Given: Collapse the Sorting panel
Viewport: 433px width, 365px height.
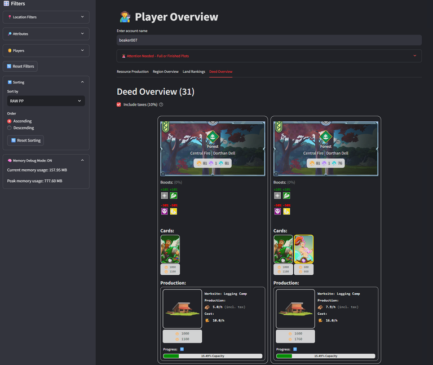Looking at the screenshot, I should tap(46, 82).
